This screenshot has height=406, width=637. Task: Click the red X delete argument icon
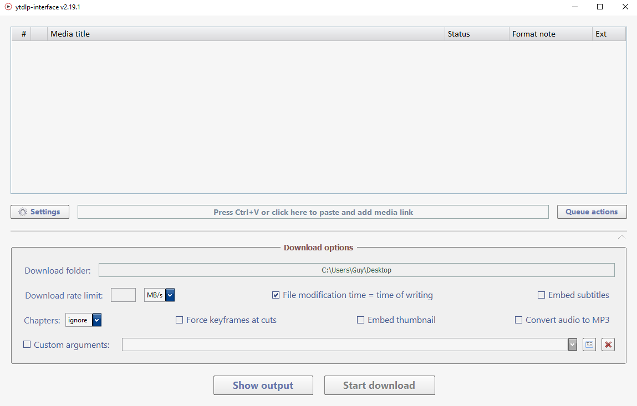608,345
